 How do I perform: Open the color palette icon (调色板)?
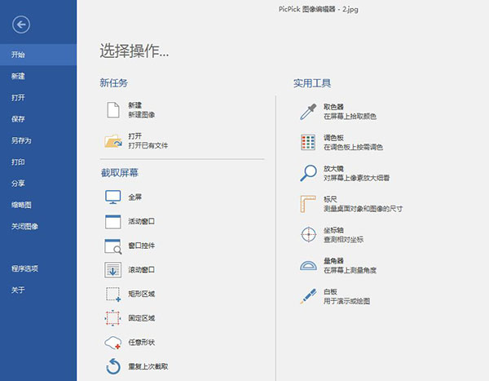(308, 143)
